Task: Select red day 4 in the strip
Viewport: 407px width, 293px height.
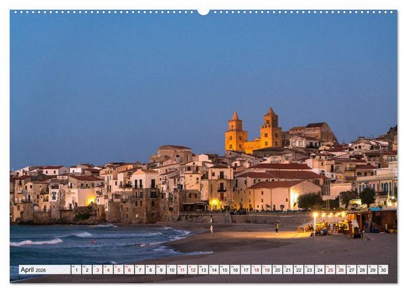Action: (109, 270)
